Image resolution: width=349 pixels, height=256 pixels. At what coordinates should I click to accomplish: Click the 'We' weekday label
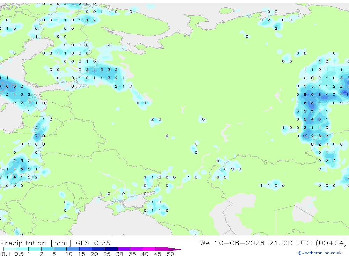pos(205,243)
